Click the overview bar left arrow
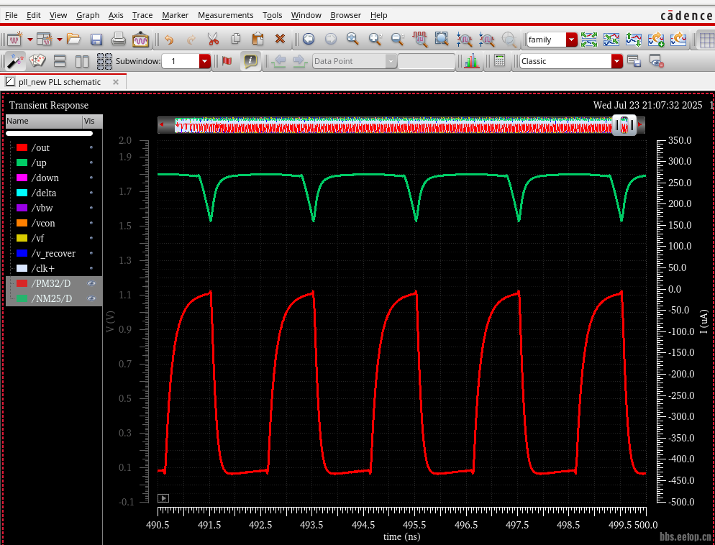This screenshot has width=715, height=545. pos(161,124)
